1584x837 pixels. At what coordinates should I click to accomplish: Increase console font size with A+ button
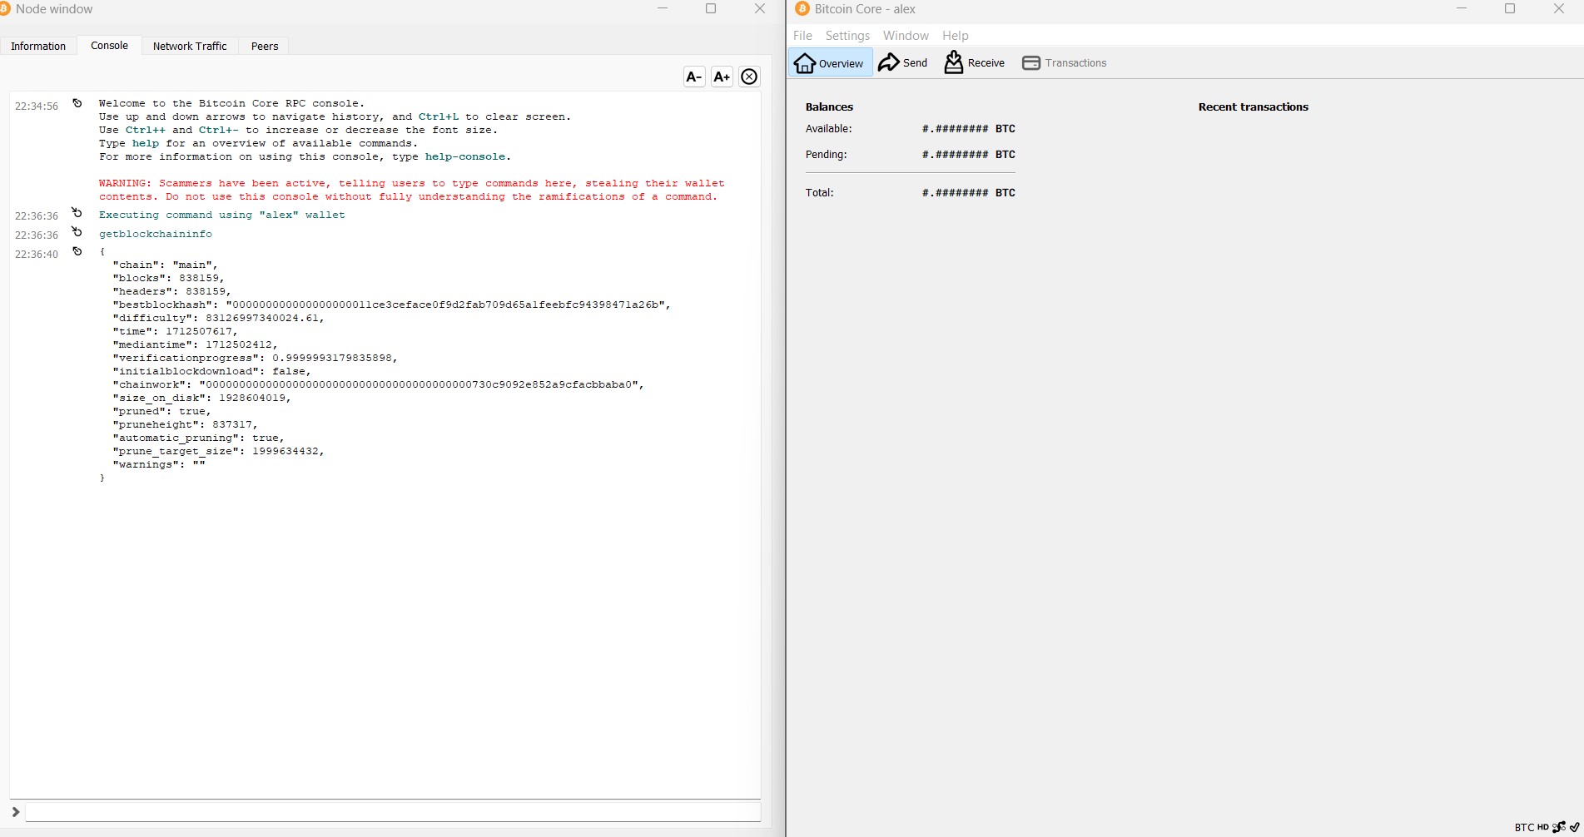722,77
